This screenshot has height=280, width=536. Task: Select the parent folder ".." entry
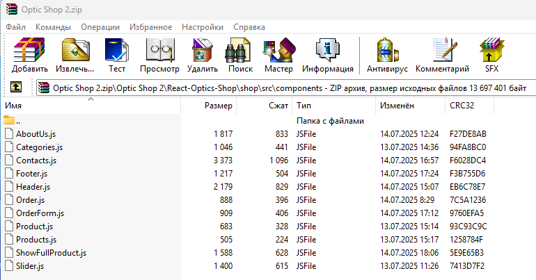tap(18, 120)
